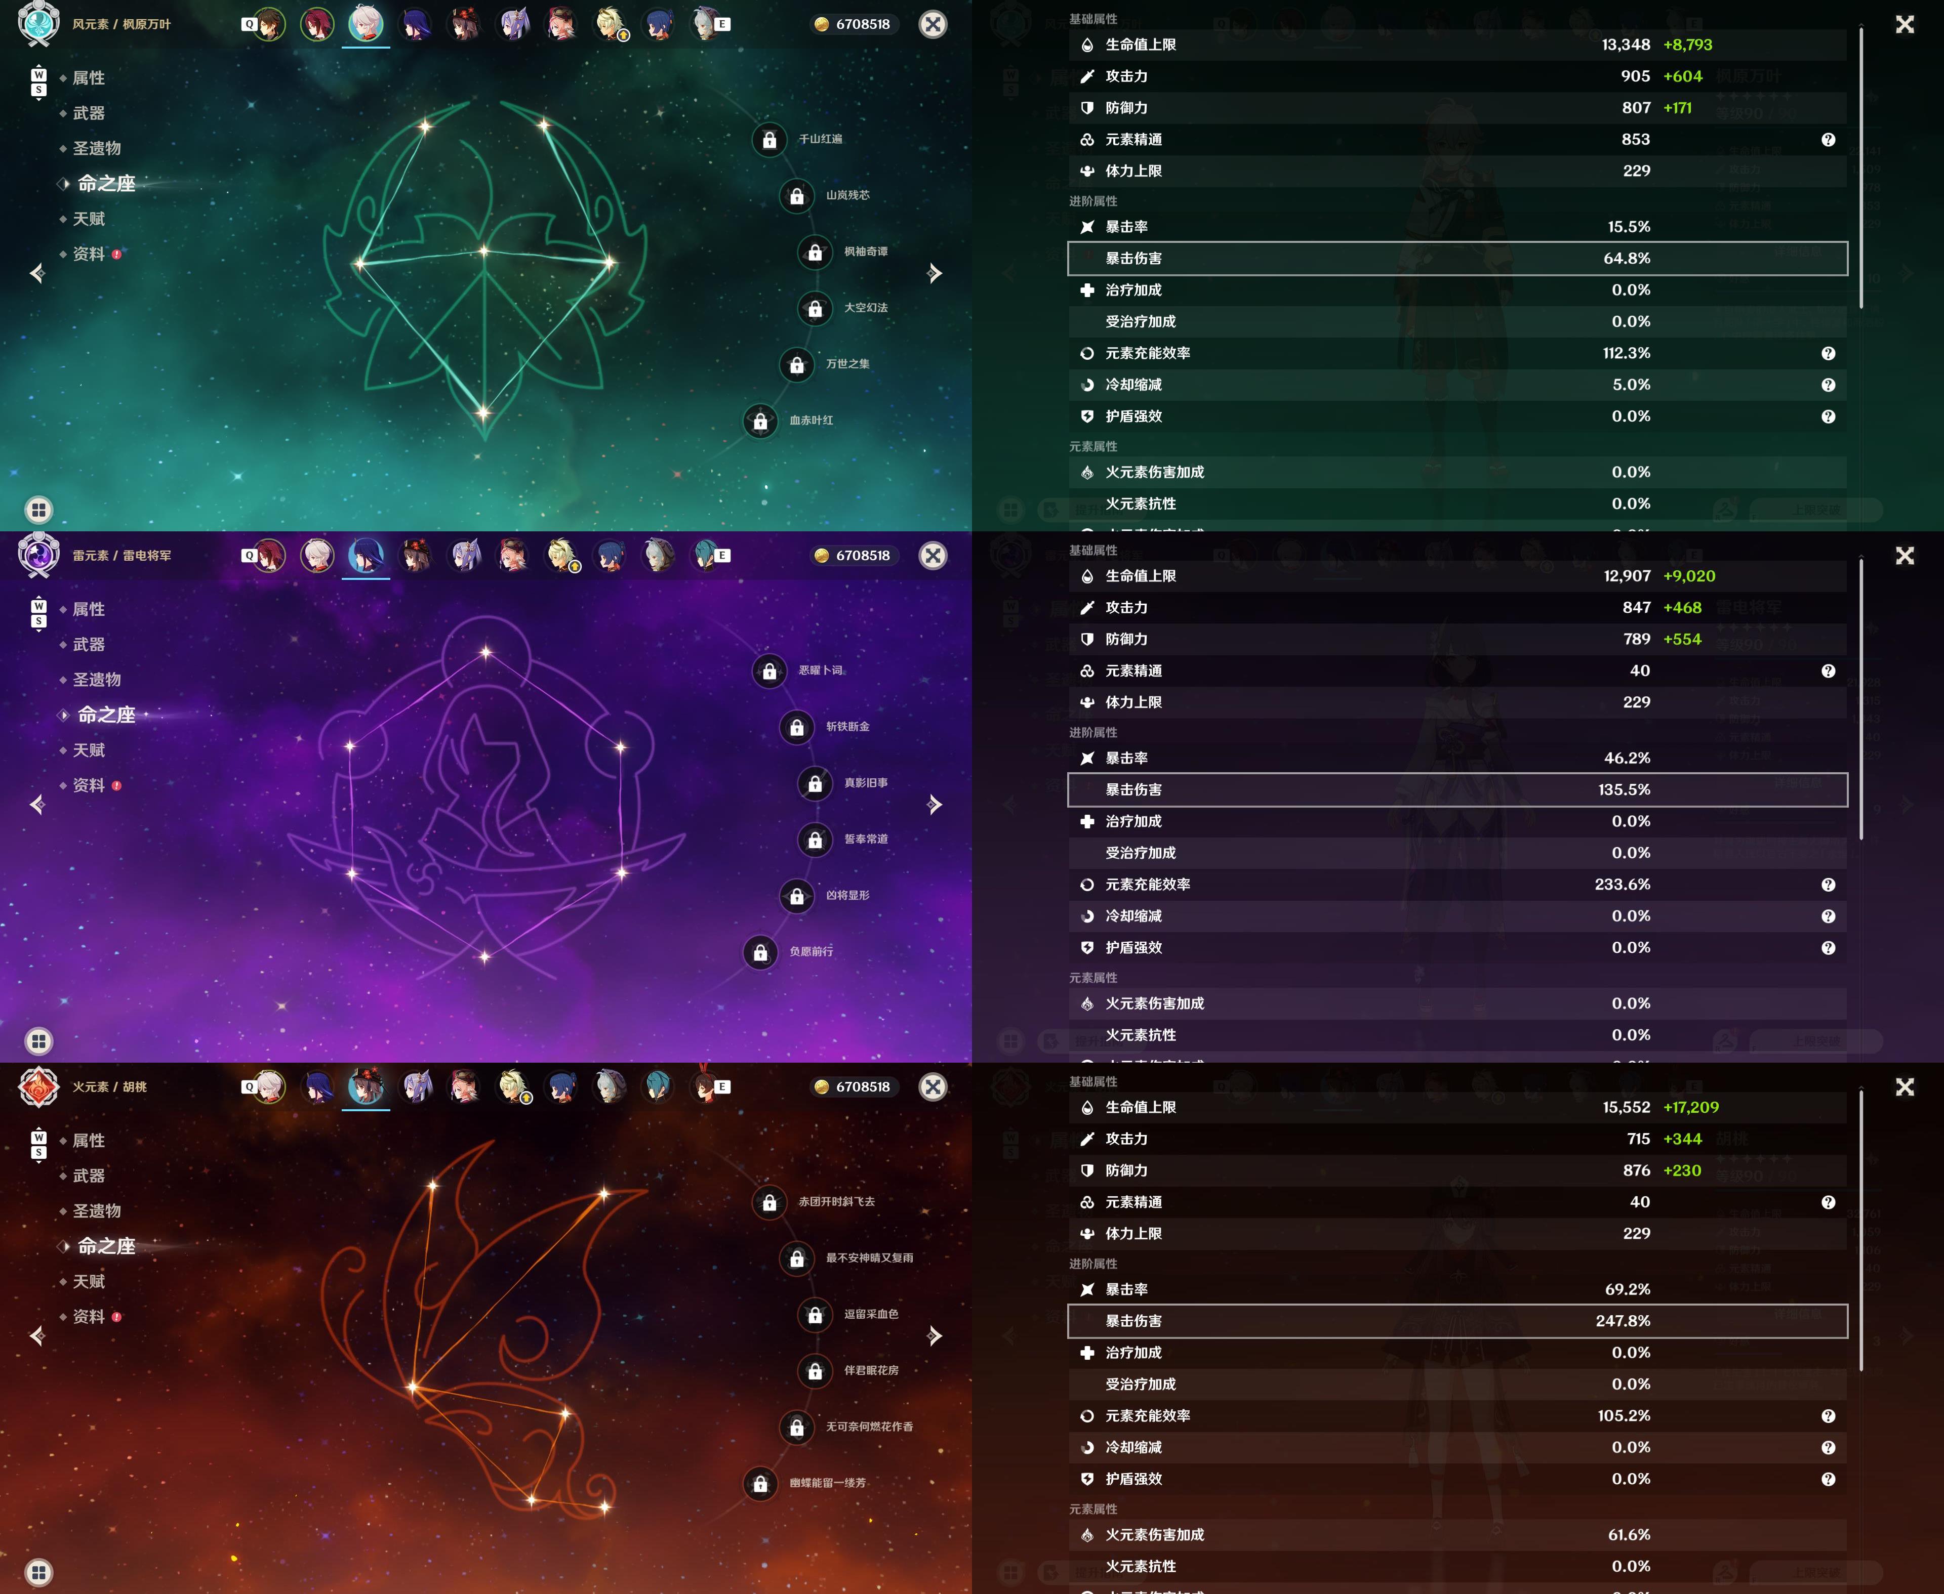View the locked 真影旧事 constellation
Viewport: 1944px width, 1594px height.
click(815, 783)
